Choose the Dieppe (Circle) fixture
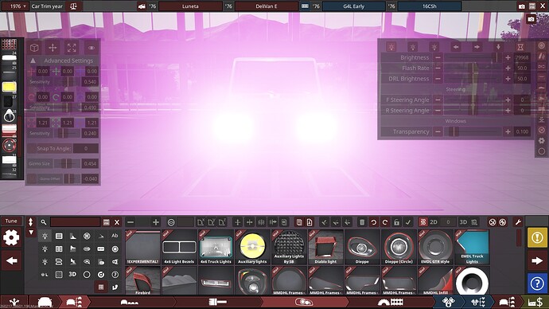Image resolution: width=549 pixels, height=309 pixels. pos(399,247)
